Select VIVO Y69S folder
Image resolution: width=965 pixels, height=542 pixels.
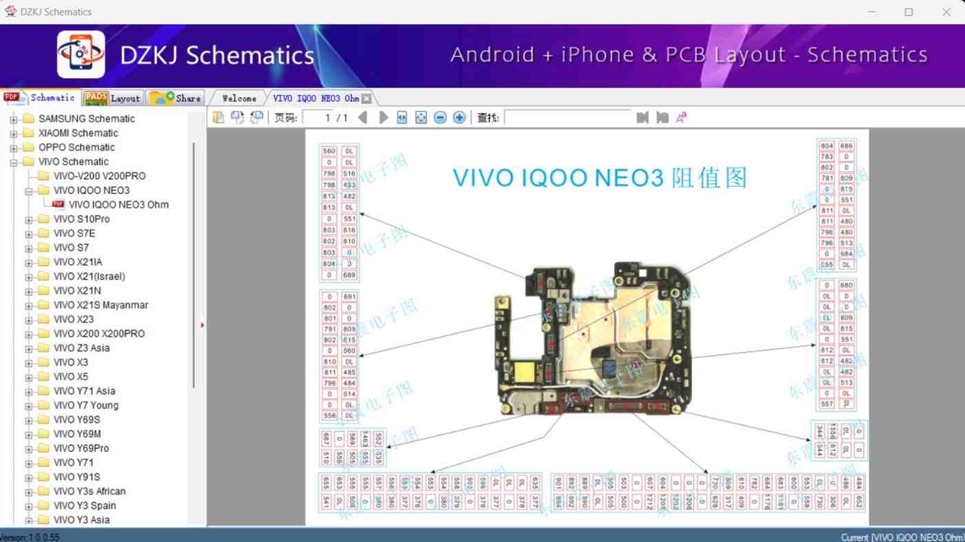[x=77, y=419]
